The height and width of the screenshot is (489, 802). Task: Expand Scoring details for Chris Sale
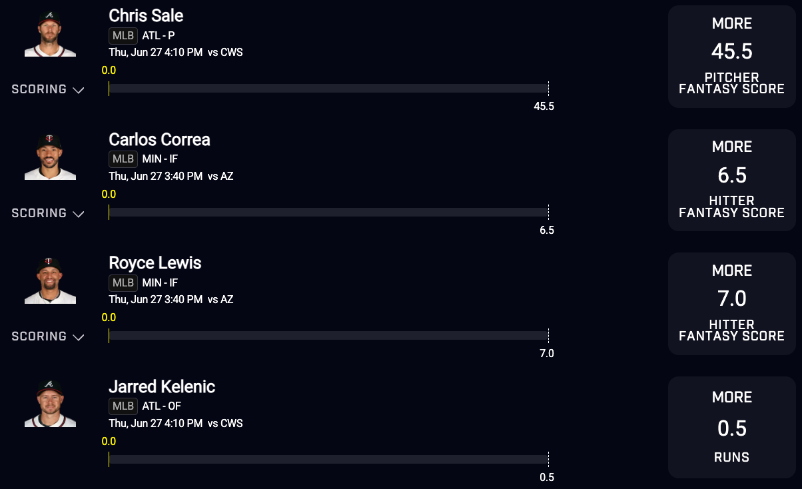tap(48, 89)
